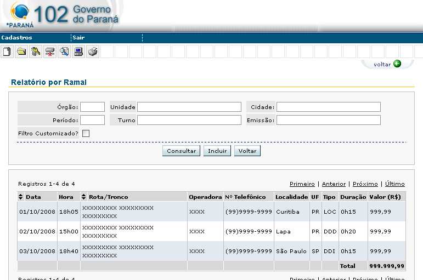The height and width of the screenshot is (280, 423).
Task: Click the new document toolbar icon
Action: pos(7,52)
